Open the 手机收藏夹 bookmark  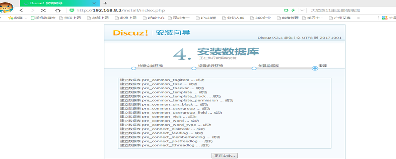(x=43, y=18)
